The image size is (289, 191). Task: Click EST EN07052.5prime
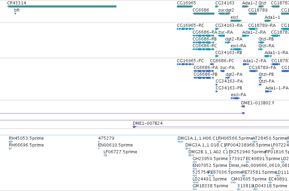(210, 166)
